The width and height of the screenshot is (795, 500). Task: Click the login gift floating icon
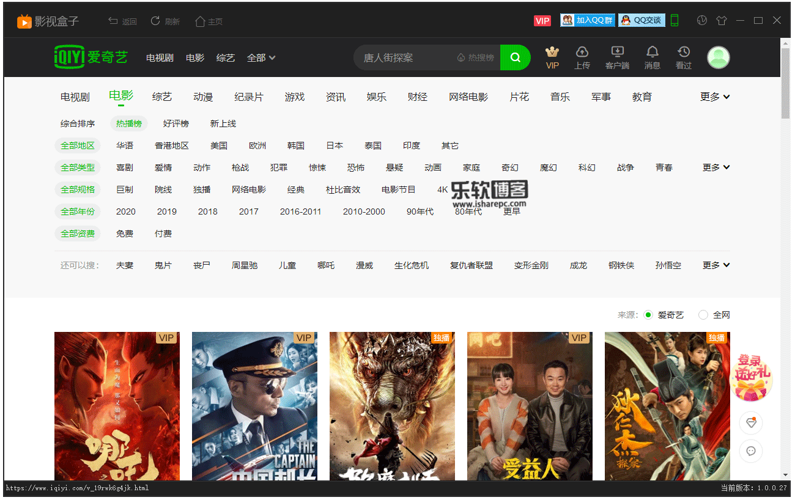coord(752,377)
